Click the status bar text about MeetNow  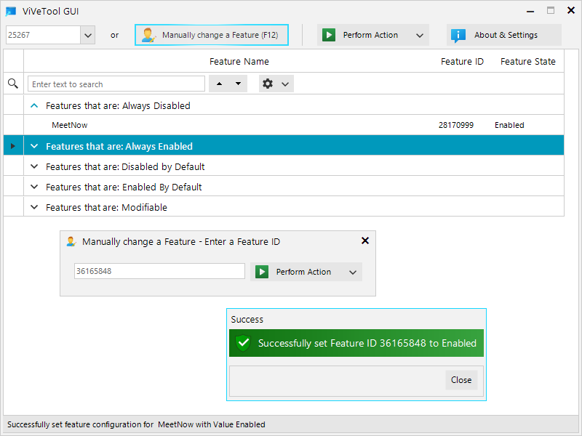136,424
